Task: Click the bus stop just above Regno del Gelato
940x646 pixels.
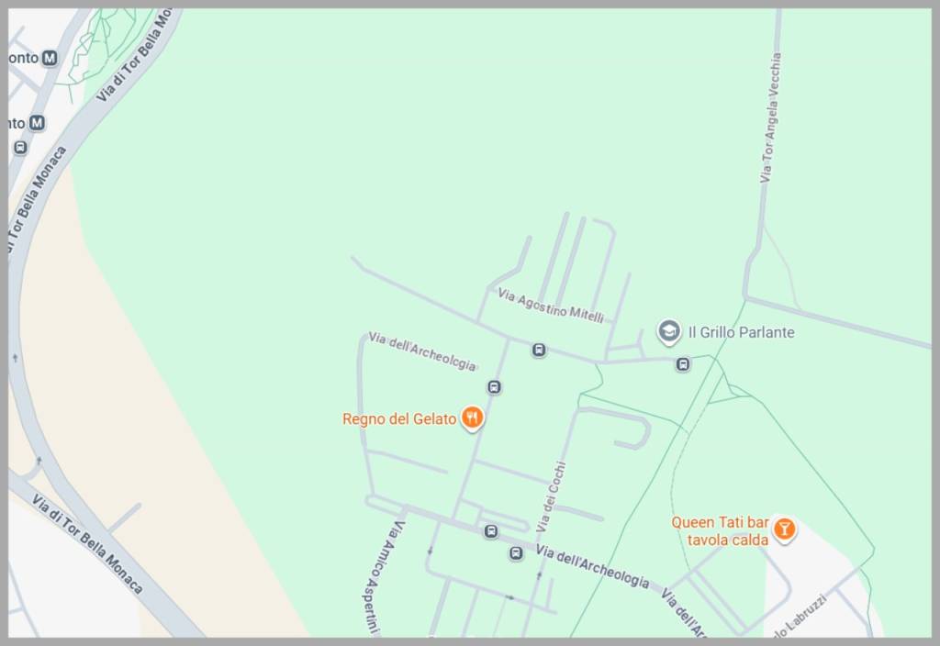Action: coord(494,387)
